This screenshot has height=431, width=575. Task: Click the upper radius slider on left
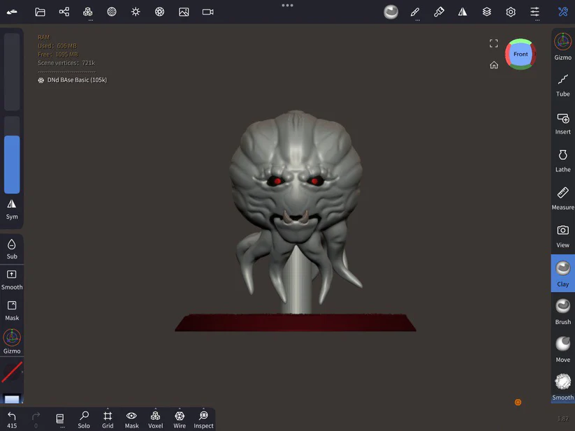[12, 71]
